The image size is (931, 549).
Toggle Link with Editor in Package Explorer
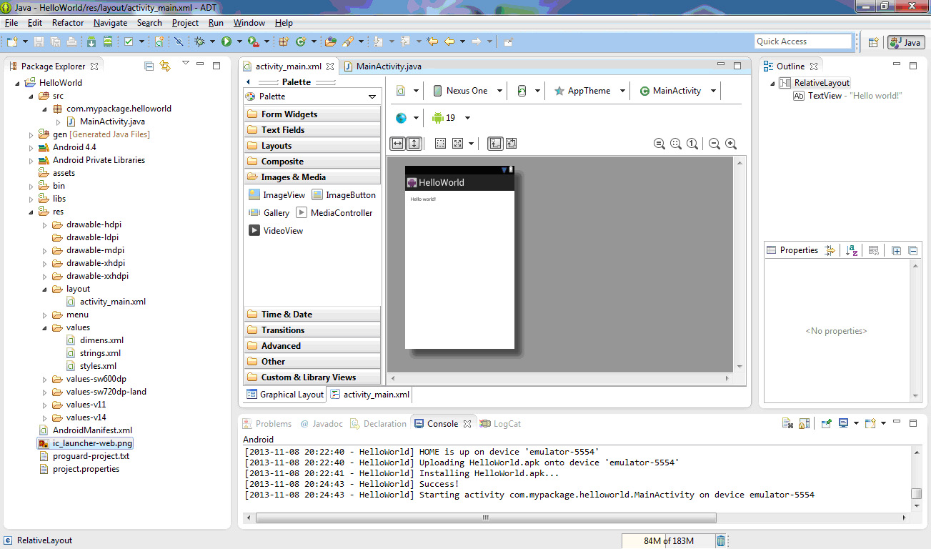[166, 66]
